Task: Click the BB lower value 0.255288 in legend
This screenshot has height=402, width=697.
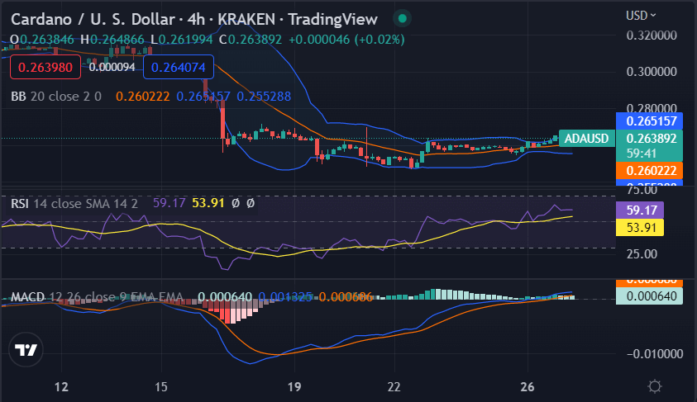Action: 264,97
